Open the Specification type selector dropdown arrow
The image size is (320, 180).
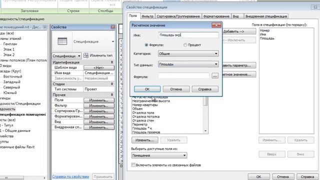pos(113,41)
